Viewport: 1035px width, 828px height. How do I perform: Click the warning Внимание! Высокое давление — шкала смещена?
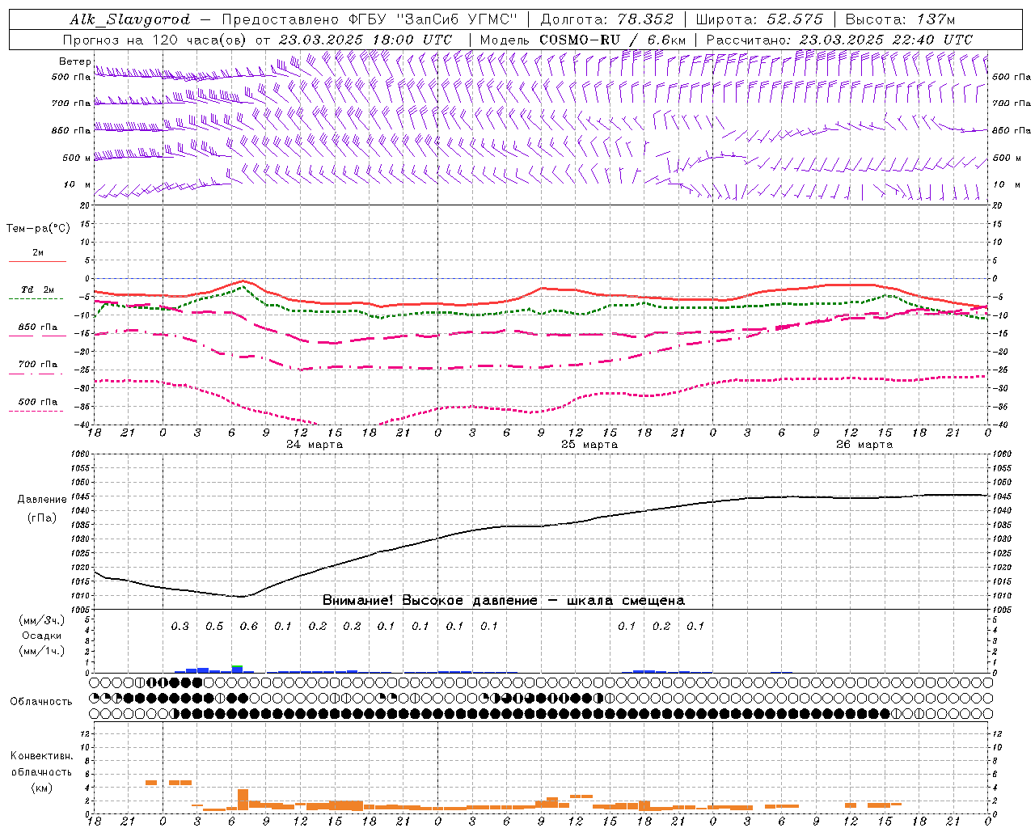pos(503,601)
